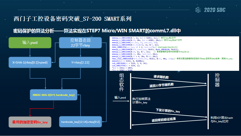Viewport: 241px width, 136px height.
Task: Click the decompiled code screenshot
Action: point(174,54)
